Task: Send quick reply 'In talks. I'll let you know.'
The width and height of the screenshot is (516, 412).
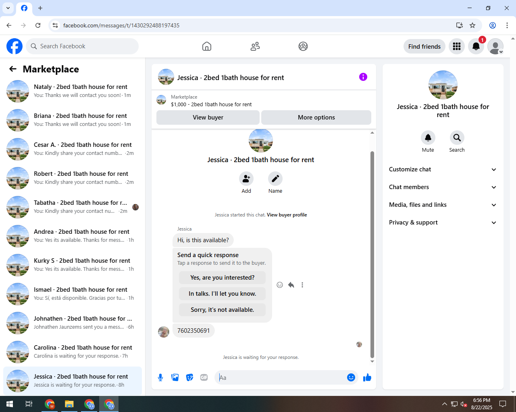Action: tap(222, 294)
